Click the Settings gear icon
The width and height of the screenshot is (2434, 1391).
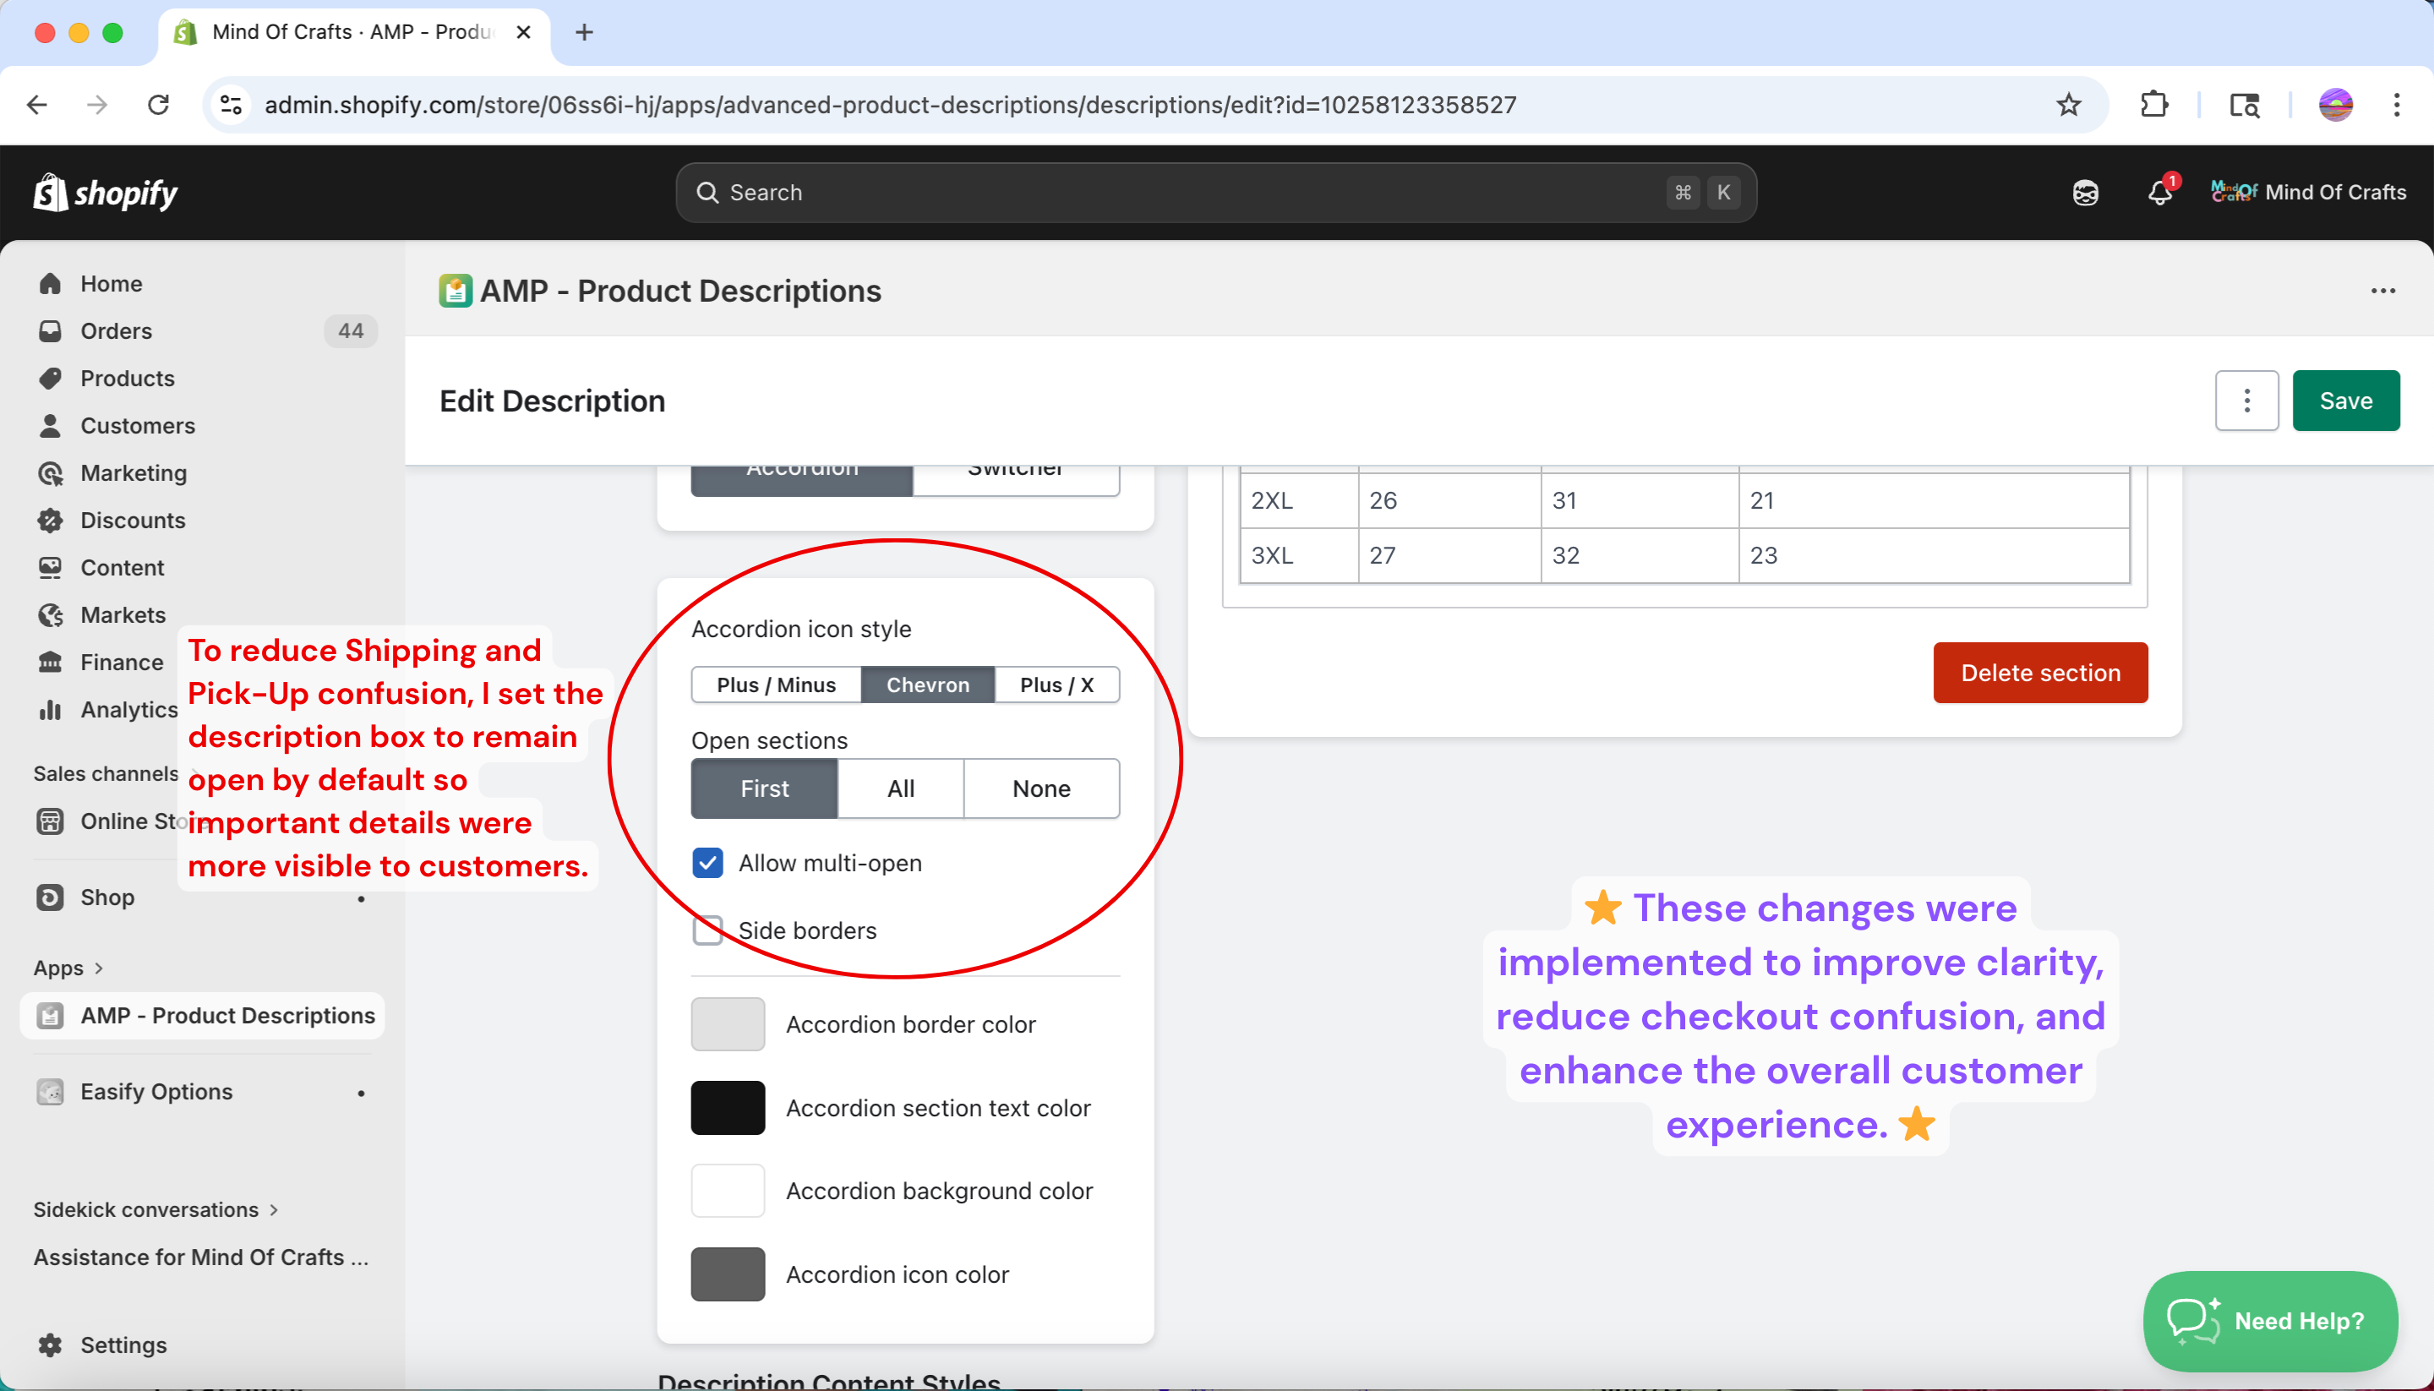pos(50,1345)
